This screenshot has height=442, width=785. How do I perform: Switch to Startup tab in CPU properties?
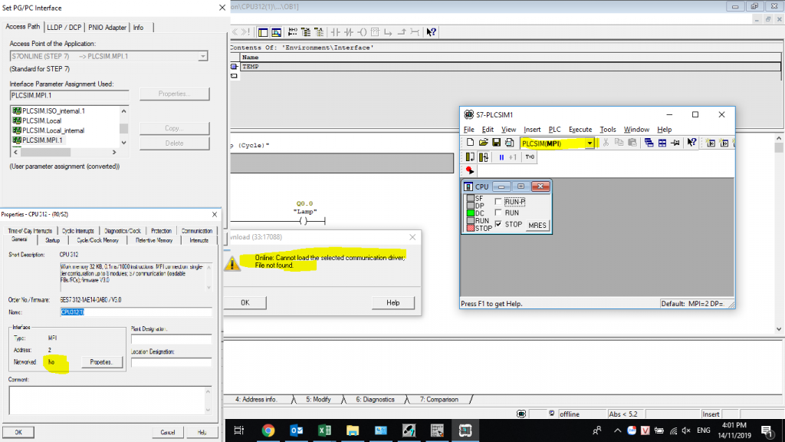click(53, 240)
